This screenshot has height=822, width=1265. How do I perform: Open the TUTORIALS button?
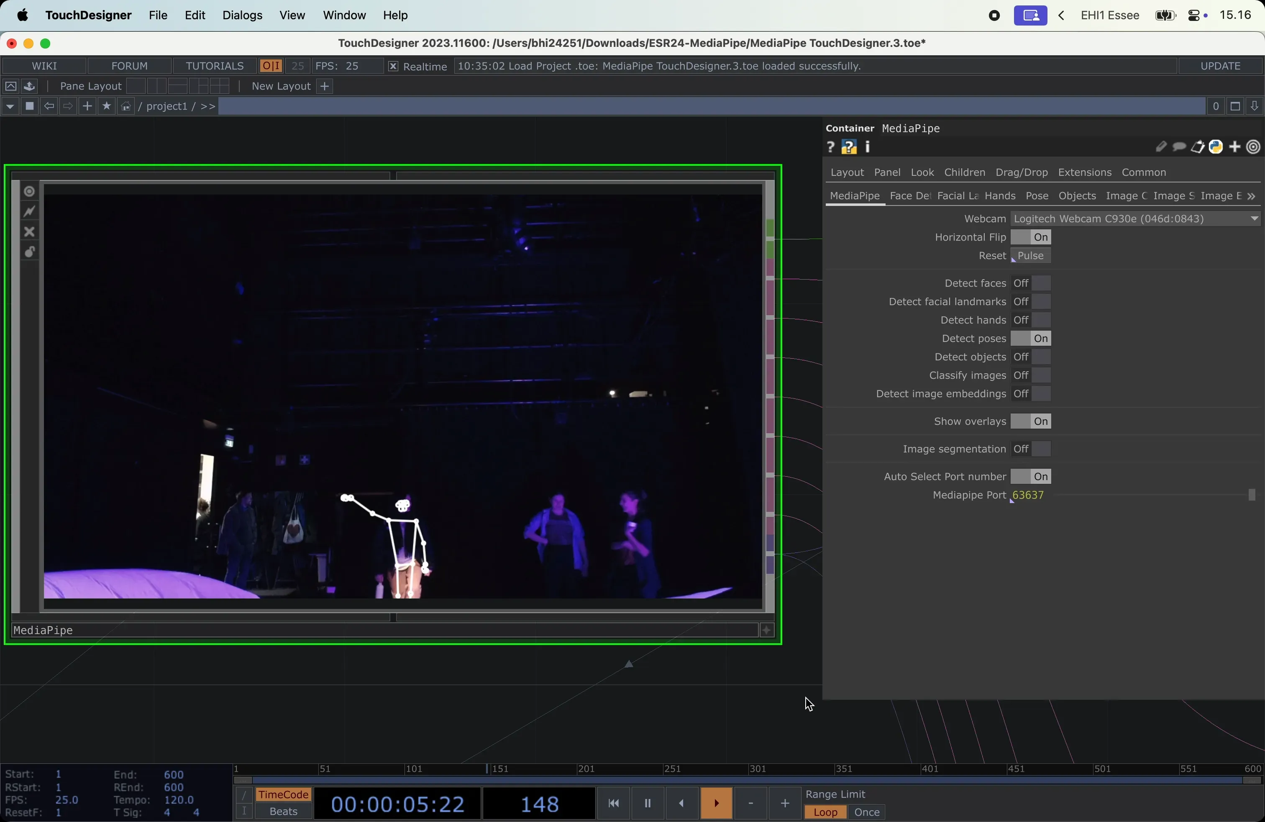pos(215,66)
